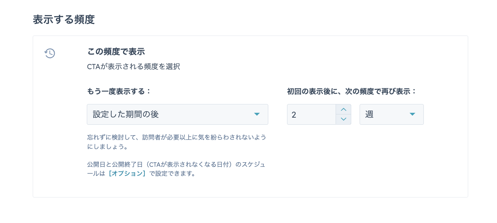497x223 pixels.
Task: Click the 忘れずに検討して help text
Action: [177, 142]
